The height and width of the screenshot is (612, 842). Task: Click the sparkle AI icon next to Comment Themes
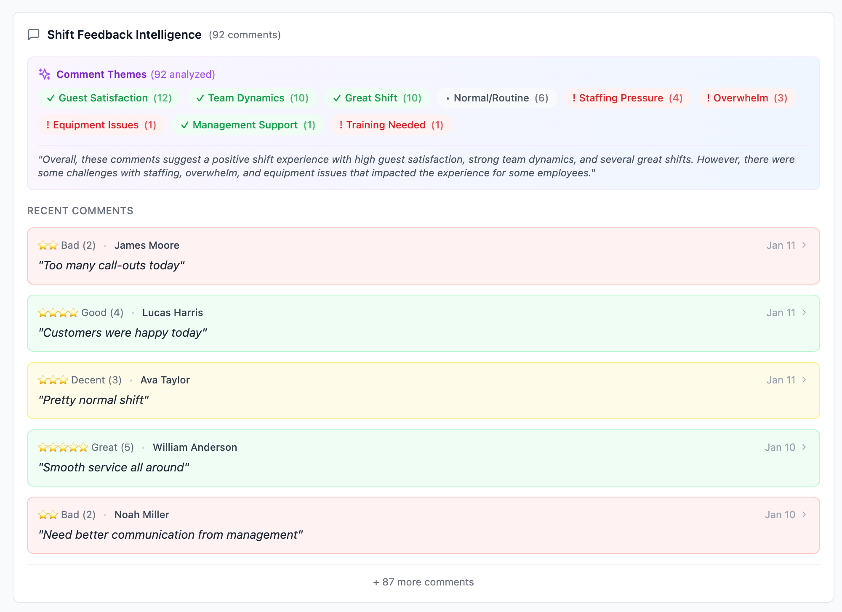(45, 74)
